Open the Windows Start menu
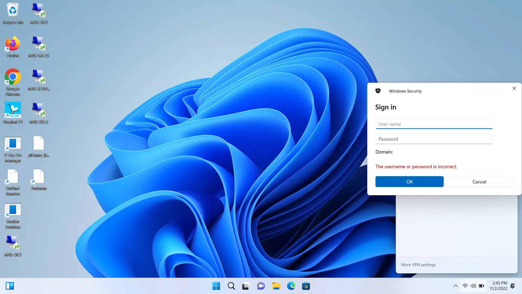 pyautogui.click(x=216, y=286)
